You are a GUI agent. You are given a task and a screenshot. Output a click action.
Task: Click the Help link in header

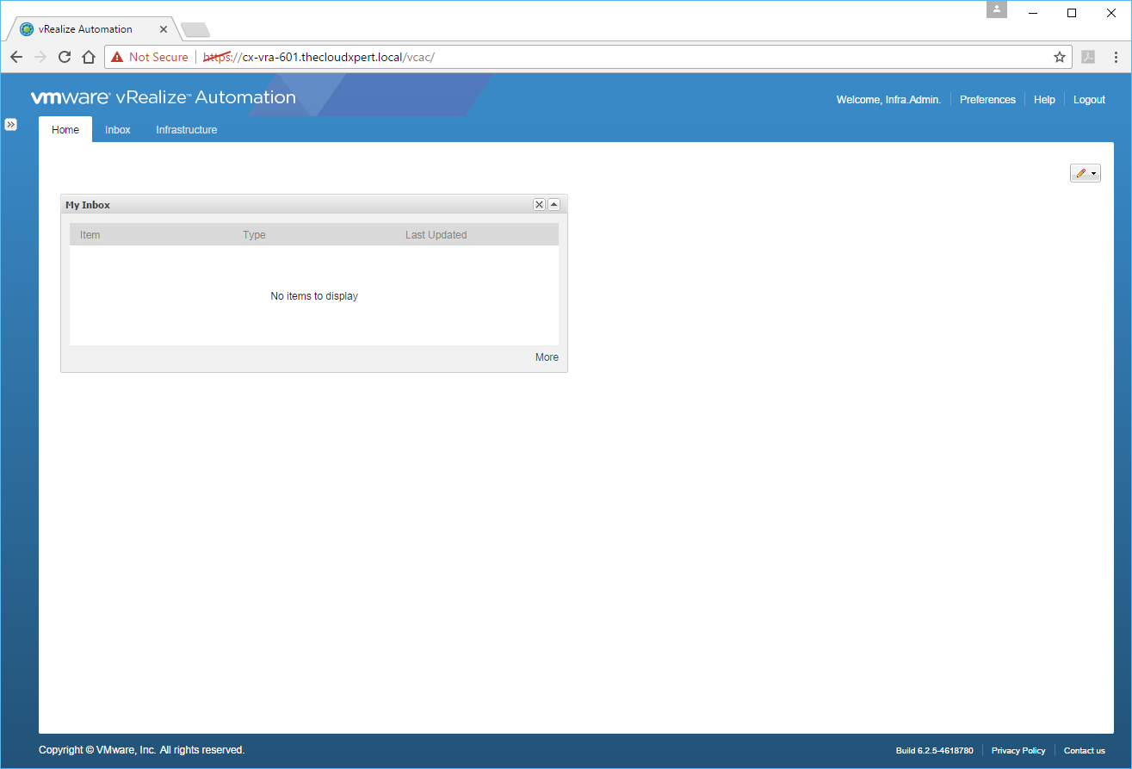(x=1044, y=100)
